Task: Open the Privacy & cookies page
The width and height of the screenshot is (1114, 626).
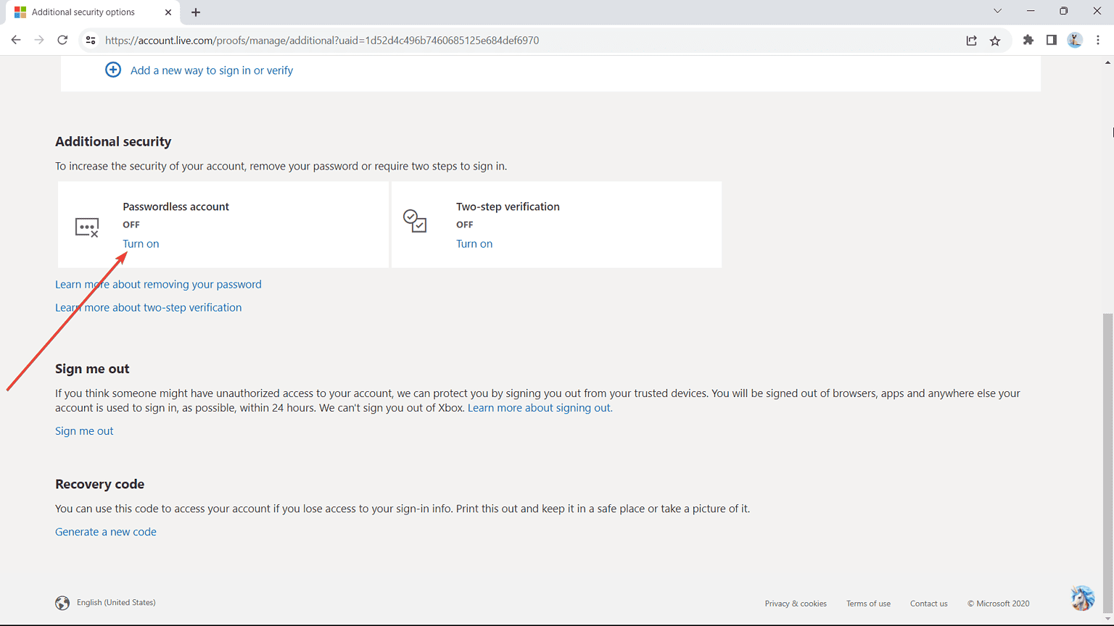Action: pyautogui.click(x=795, y=603)
